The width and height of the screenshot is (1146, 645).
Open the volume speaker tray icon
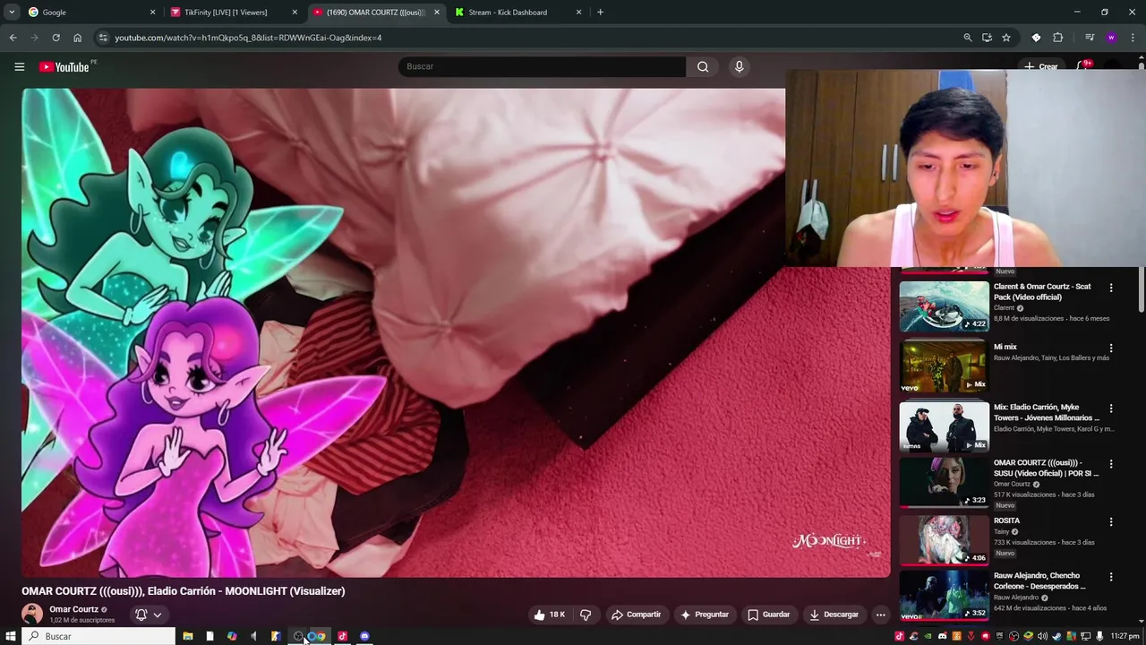1042,636
